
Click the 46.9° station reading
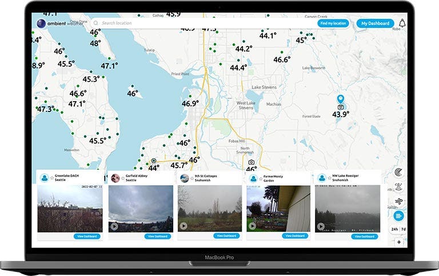pos(190,103)
